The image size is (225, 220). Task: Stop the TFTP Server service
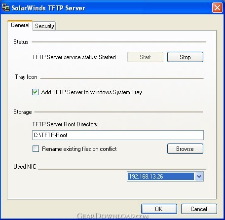tap(185, 57)
